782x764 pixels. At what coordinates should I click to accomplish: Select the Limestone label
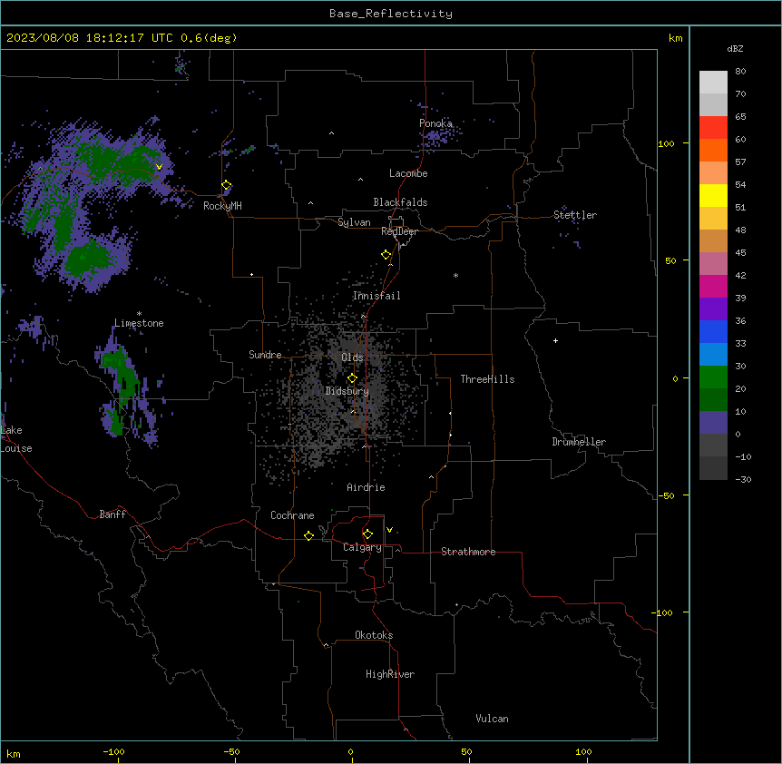[139, 323]
